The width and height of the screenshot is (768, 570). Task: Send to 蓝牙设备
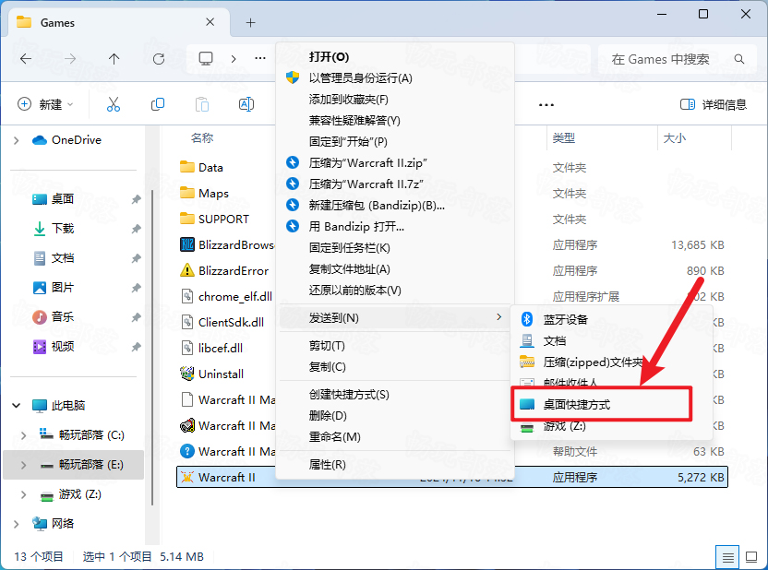click(612, 319)
